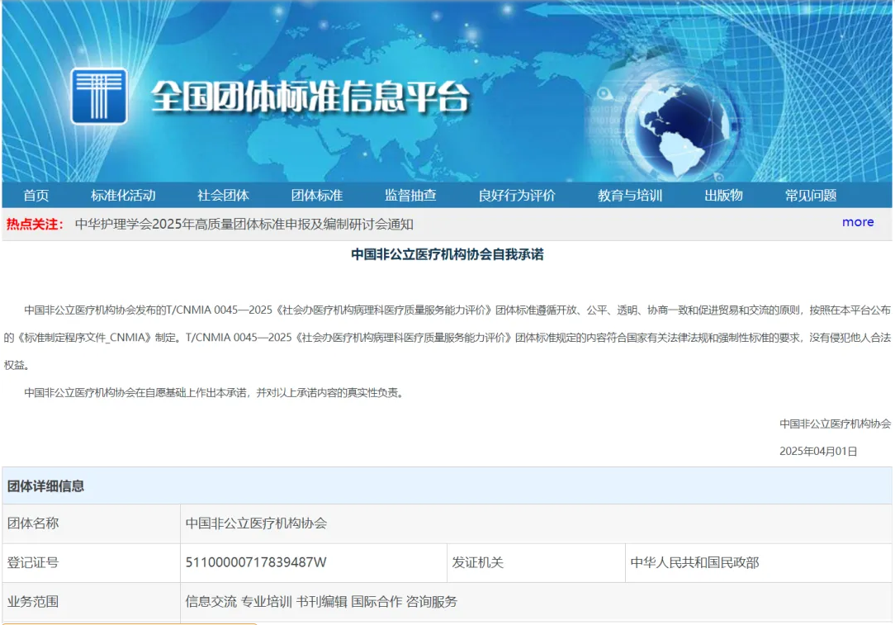
Task: Click the 发证机关 label cell
Action: tap(536, 563)
